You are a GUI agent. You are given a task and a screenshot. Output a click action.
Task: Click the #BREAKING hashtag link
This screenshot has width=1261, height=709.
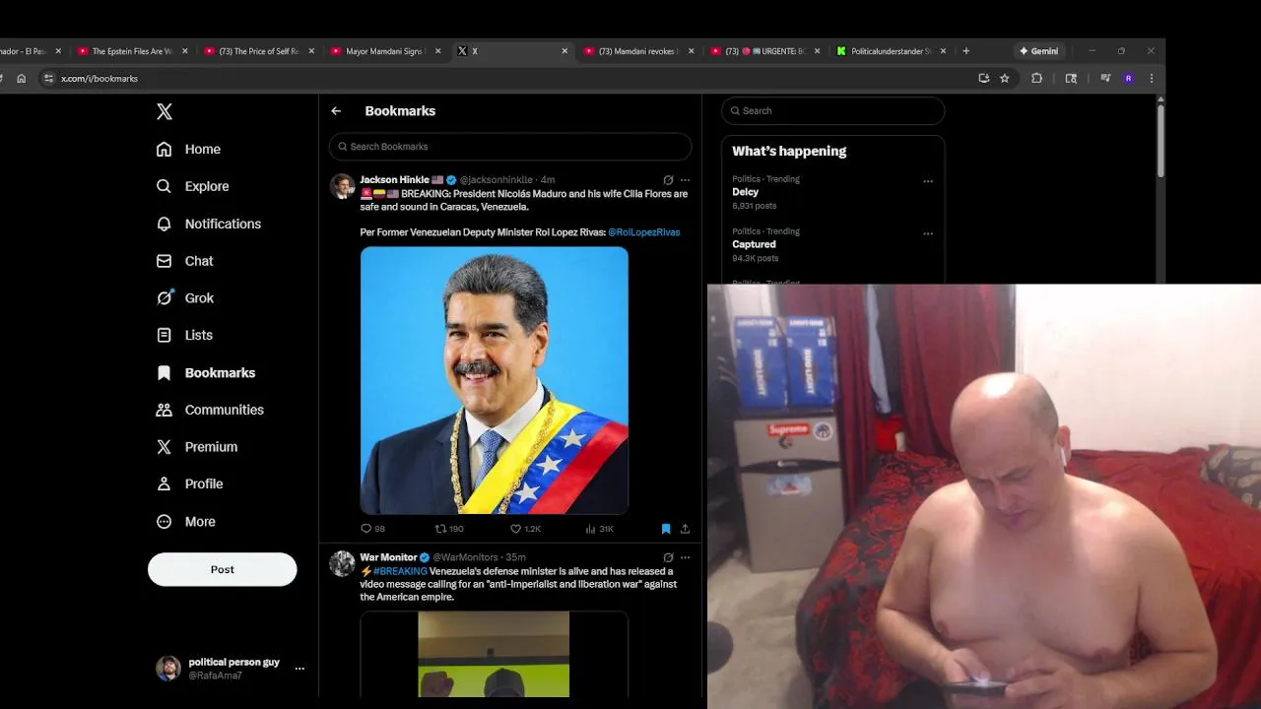coord(400,571)
